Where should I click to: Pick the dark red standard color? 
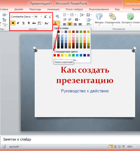click(x=55, y=55)
